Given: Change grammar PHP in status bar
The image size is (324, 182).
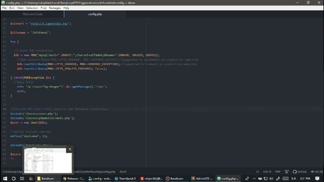Looking at the screenshot, I should (278, 172).
